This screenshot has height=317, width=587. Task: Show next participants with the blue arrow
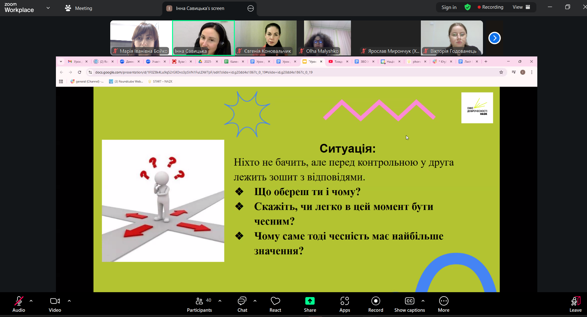click(x=494, y=38)
